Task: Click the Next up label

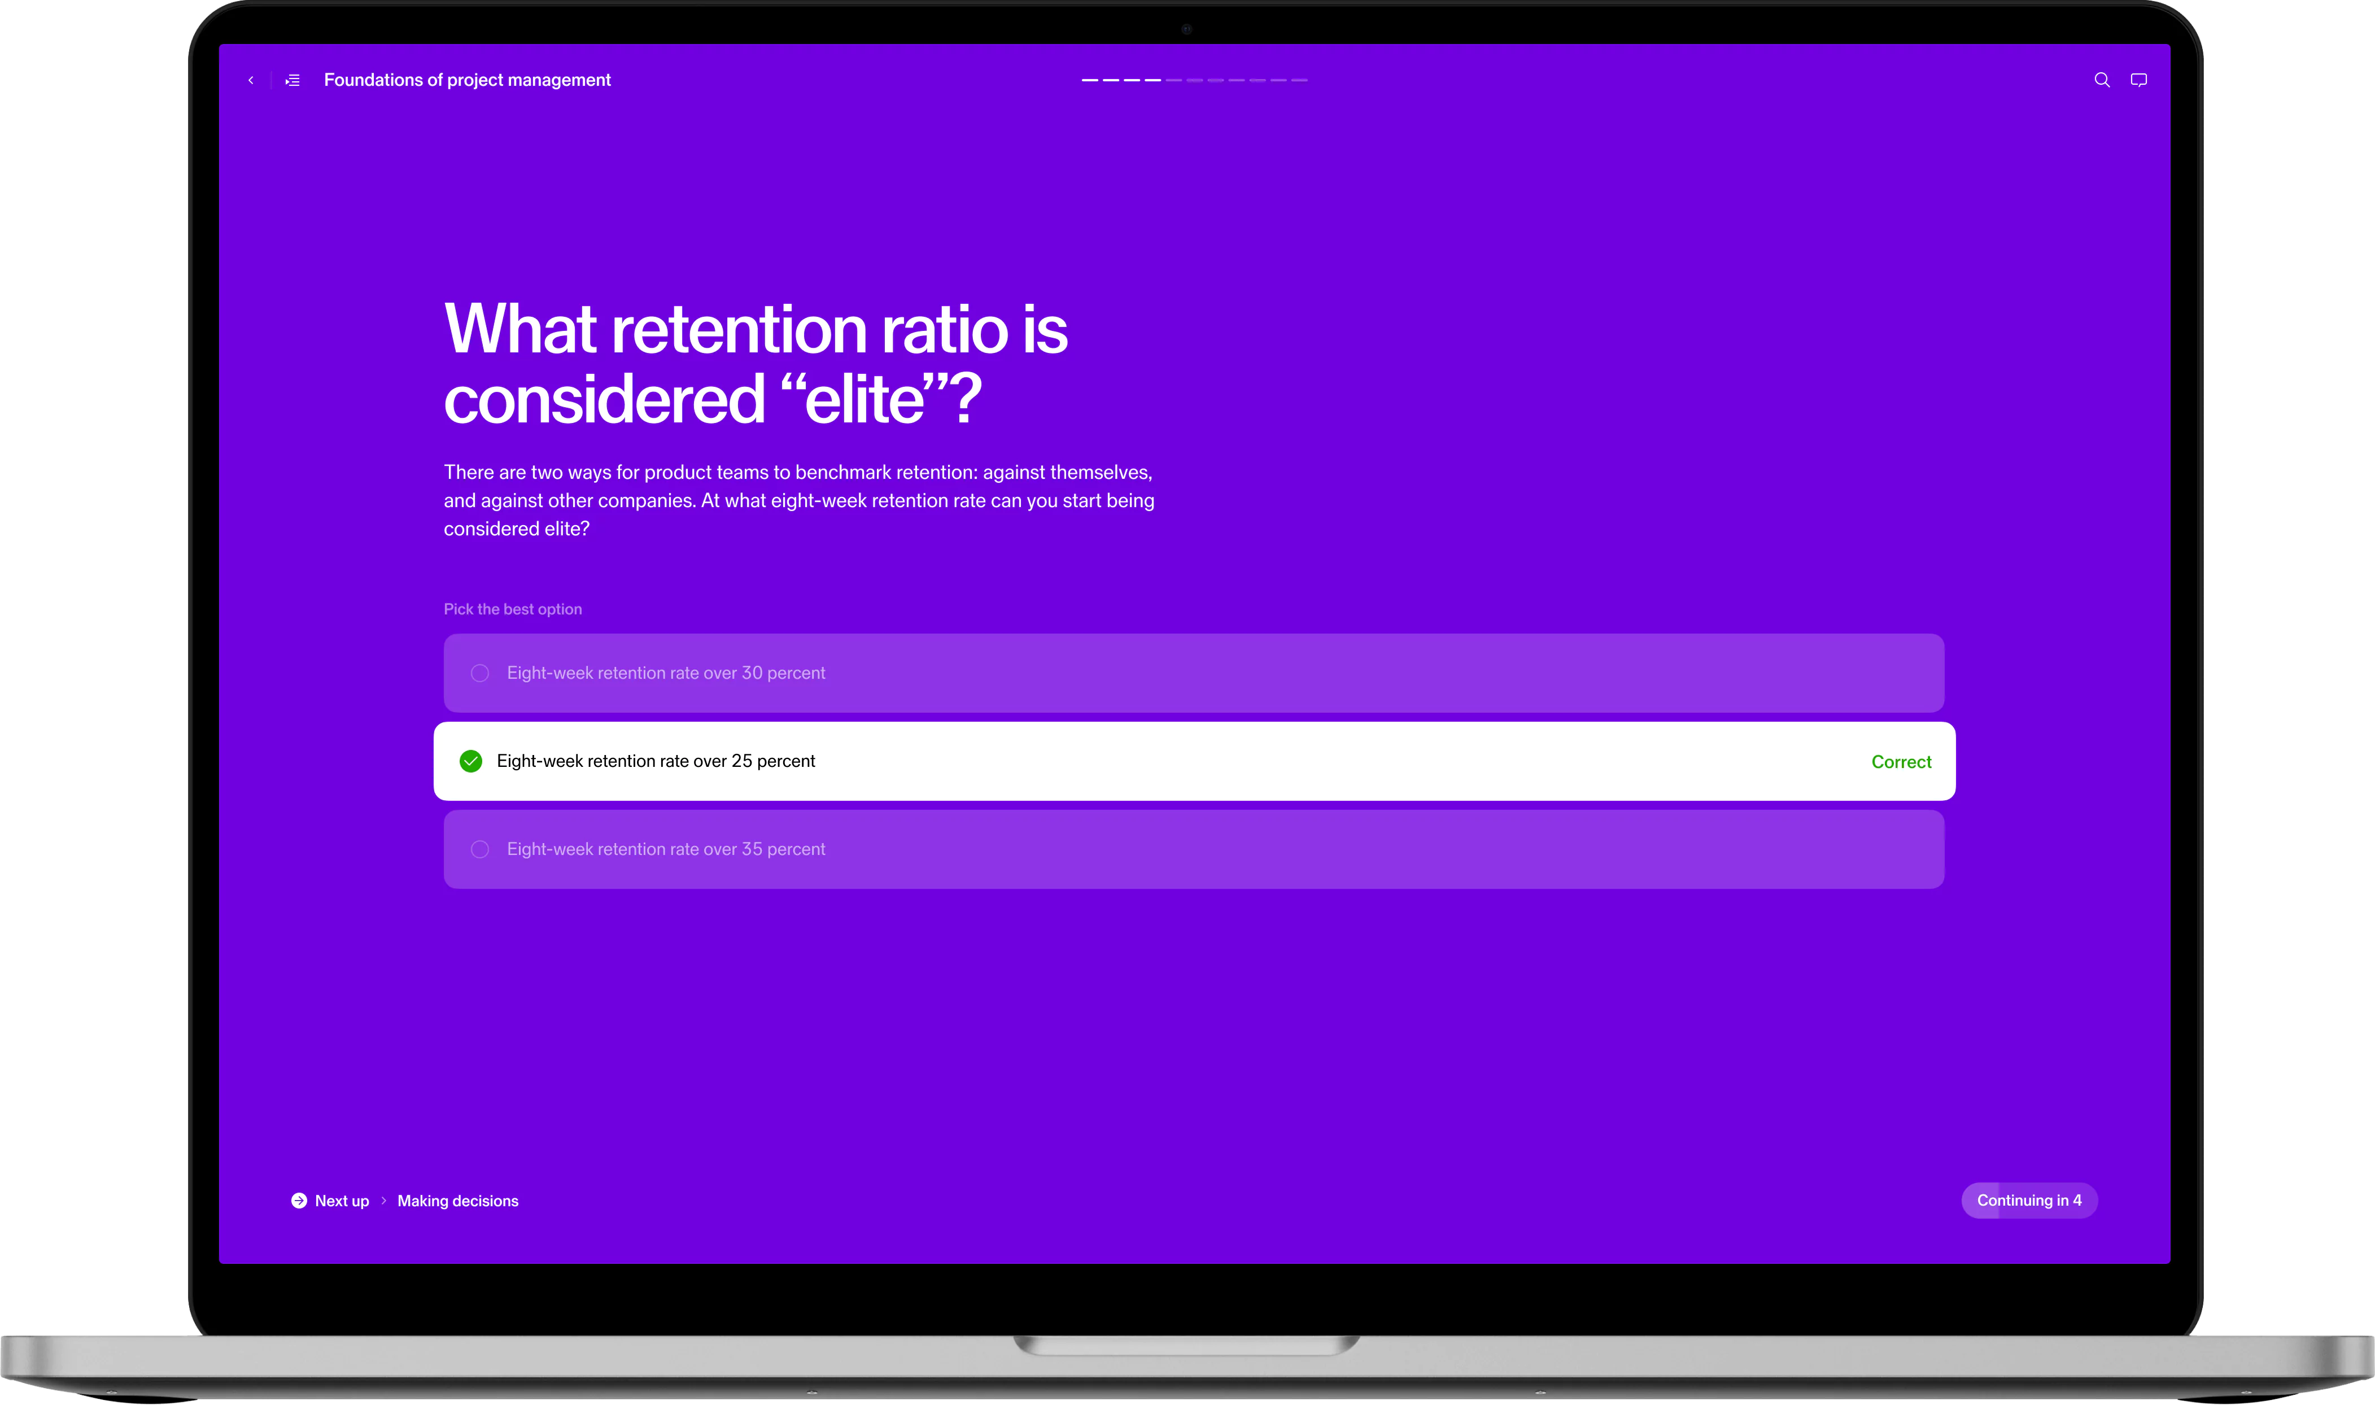Action: [342, 1201]
